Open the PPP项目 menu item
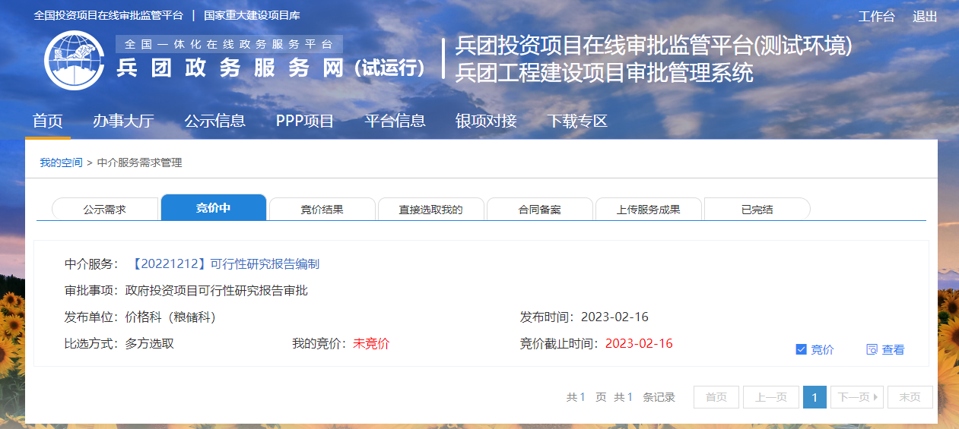The image size is (959, 429). click(x=304, y=121)
